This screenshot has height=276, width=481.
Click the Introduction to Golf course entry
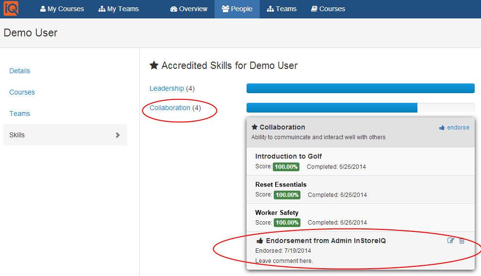pos(288,156)
